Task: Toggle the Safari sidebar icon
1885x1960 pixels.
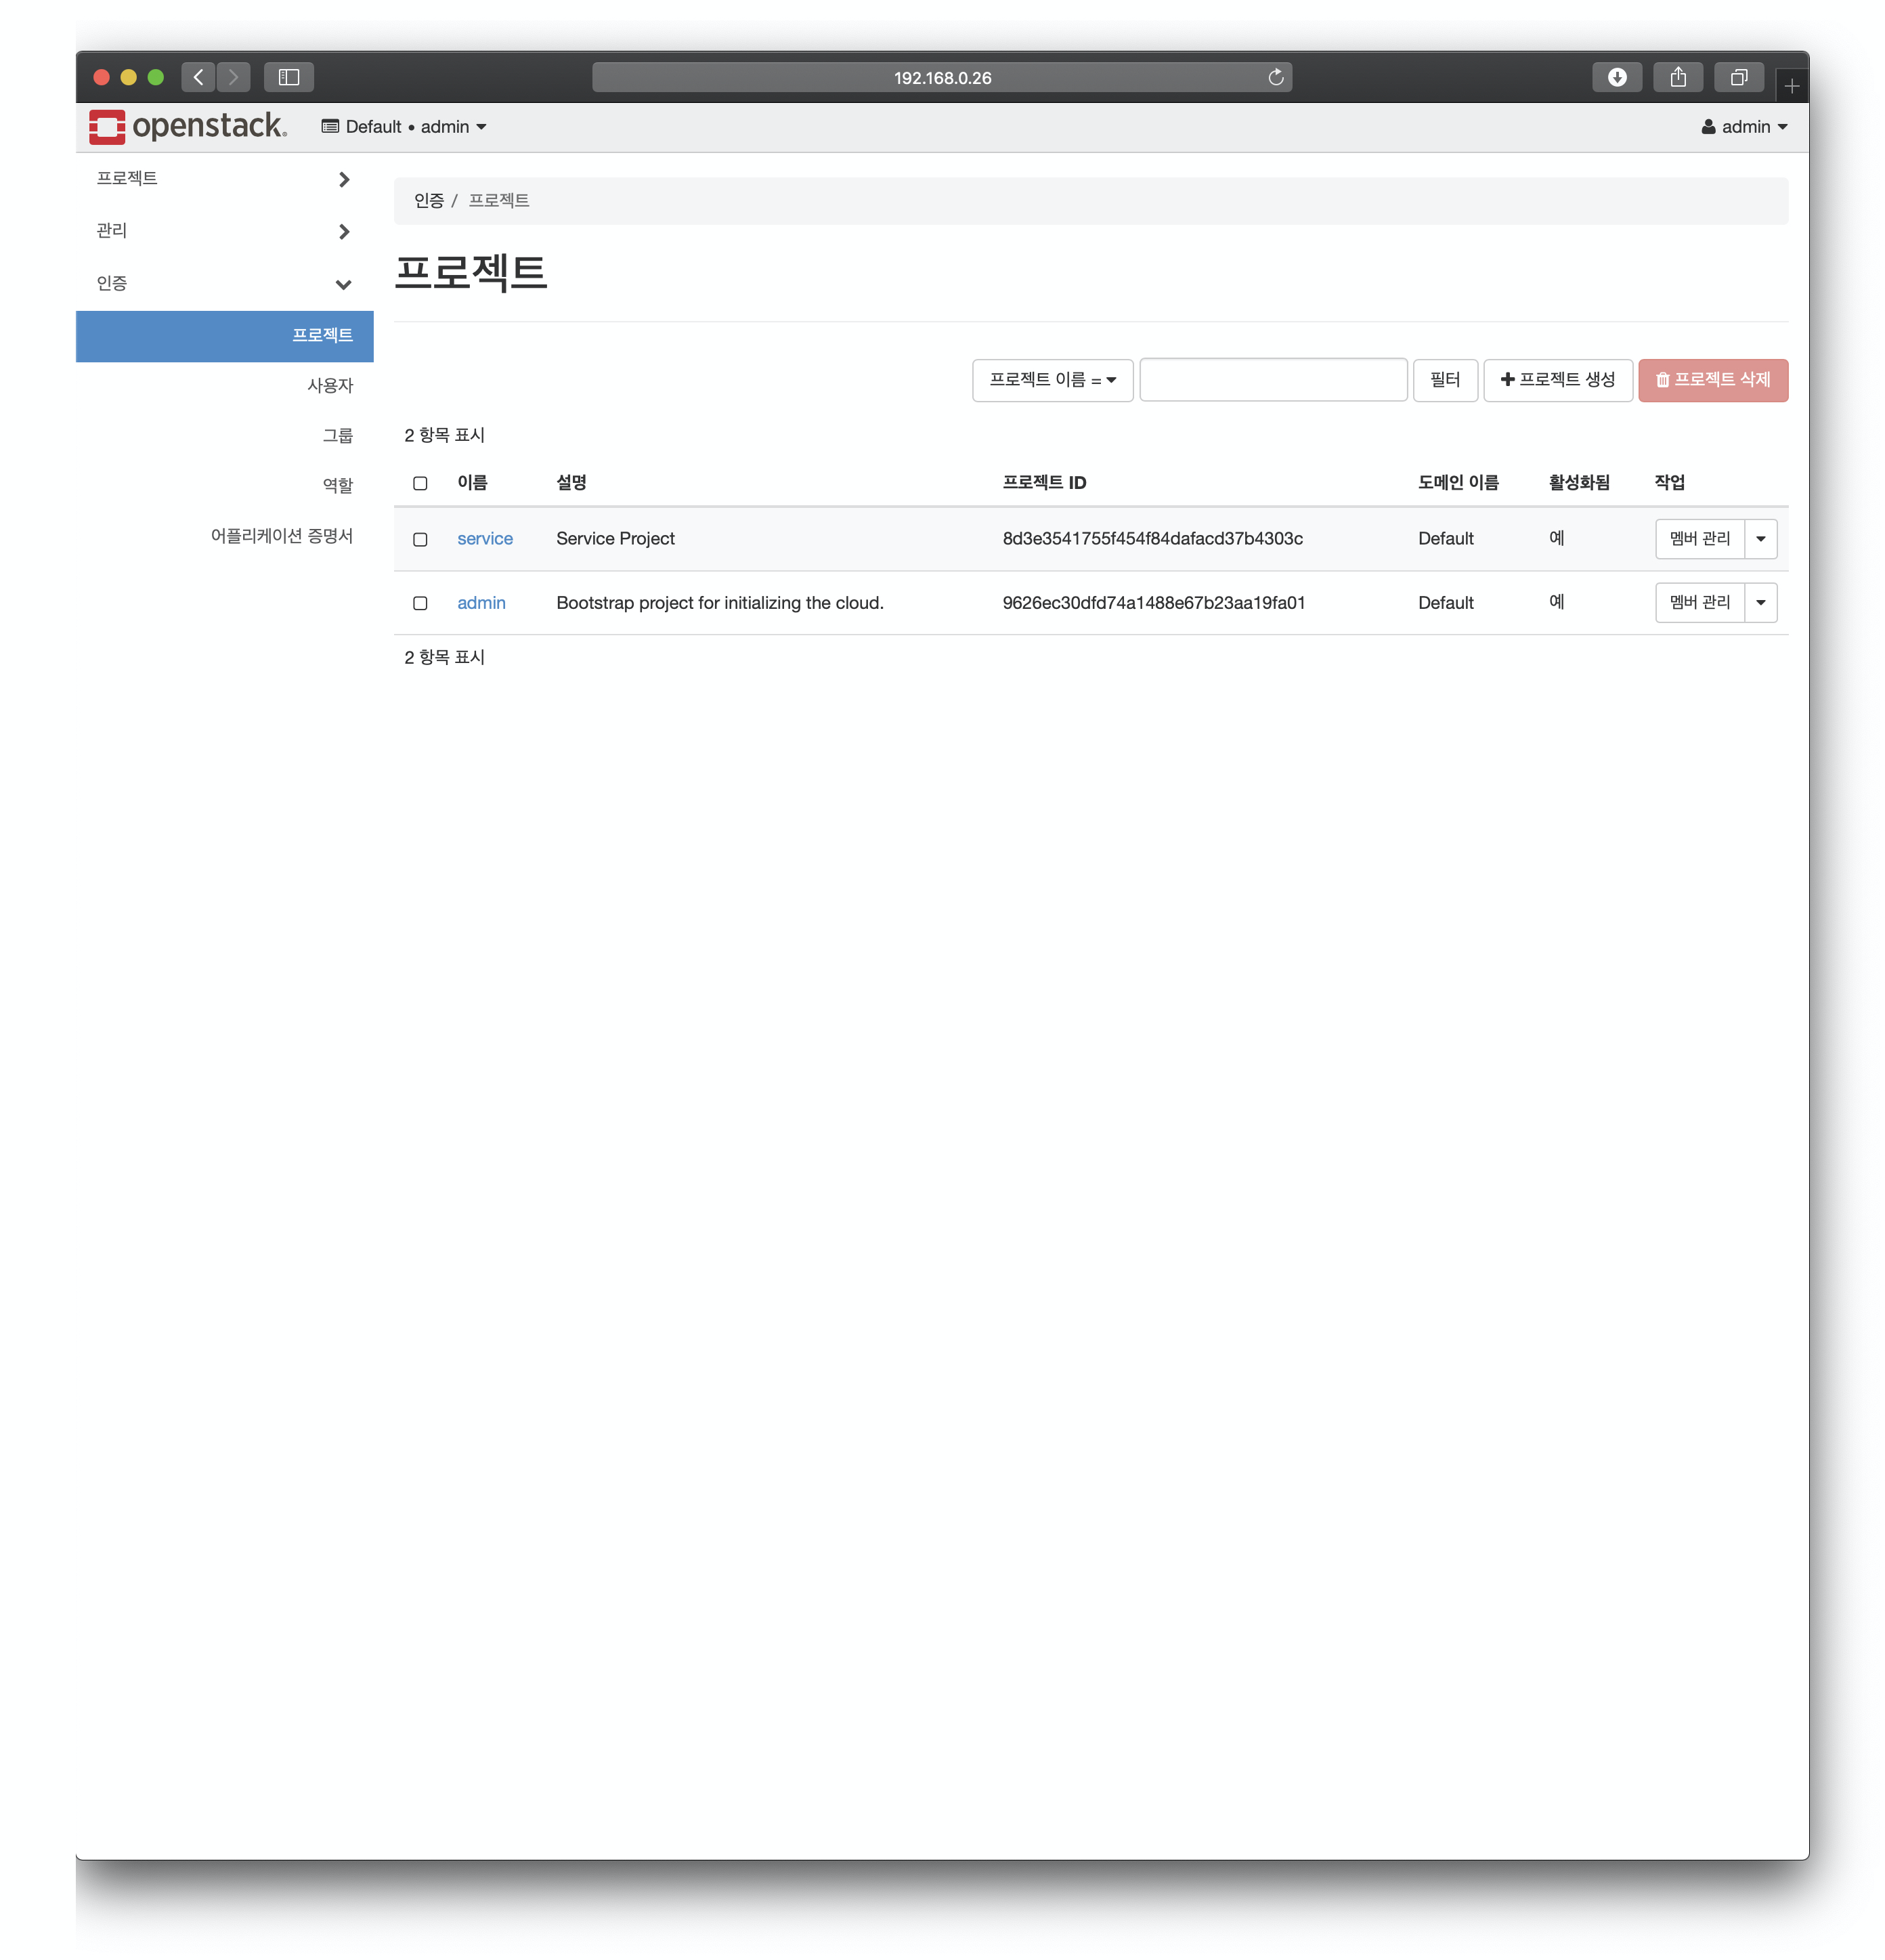Action: (x=289, y=78)
